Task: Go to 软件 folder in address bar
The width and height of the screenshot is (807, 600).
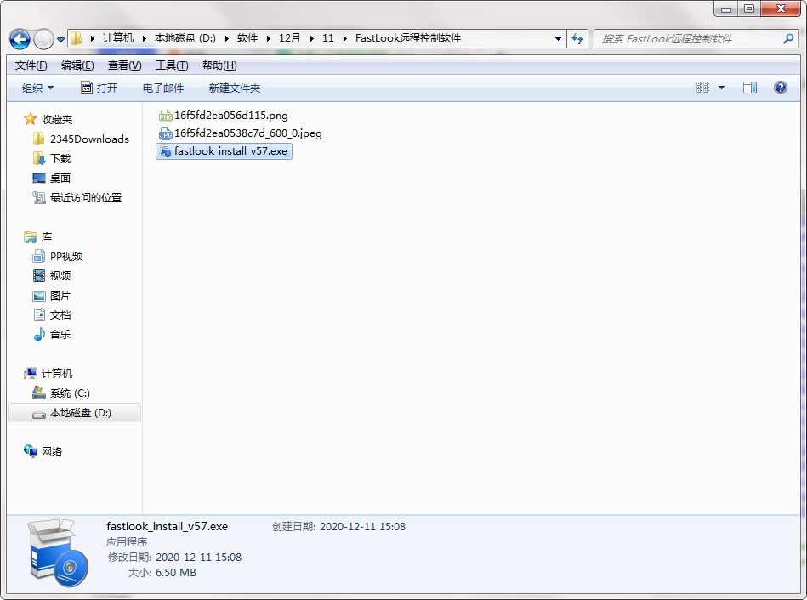Action: tap(247, 38)
